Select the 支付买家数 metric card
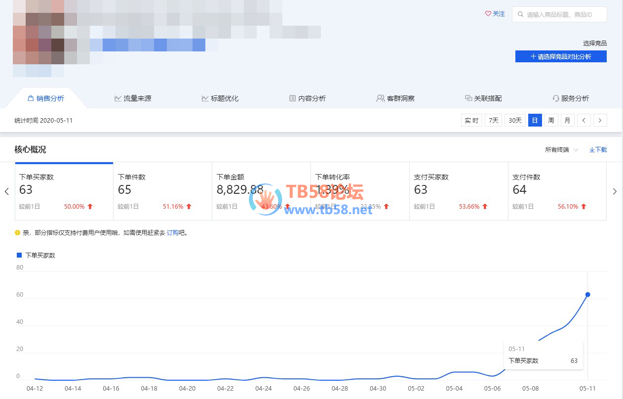This screenshot has height=399, width=623. click(459, 191)
